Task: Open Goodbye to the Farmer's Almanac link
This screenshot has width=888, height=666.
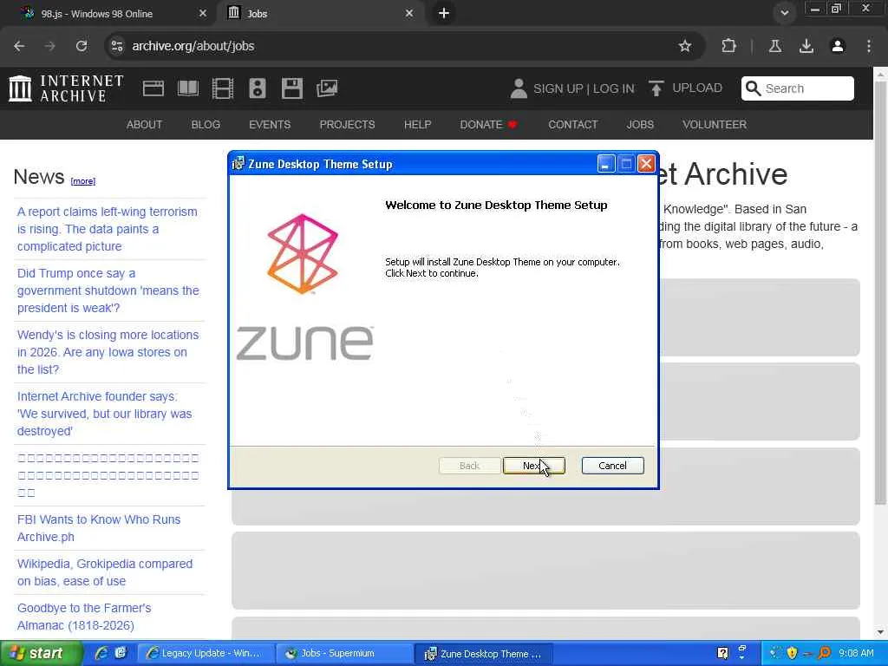Action: 84,617
